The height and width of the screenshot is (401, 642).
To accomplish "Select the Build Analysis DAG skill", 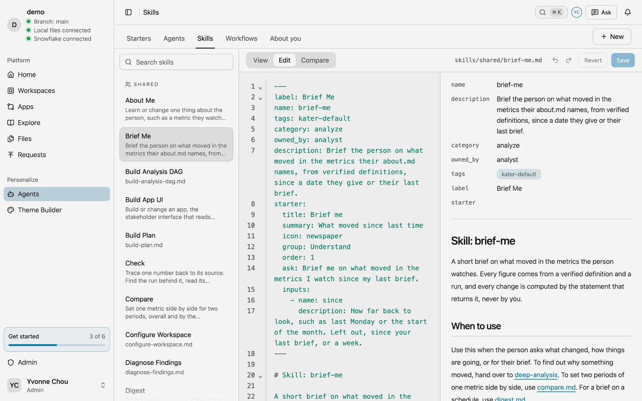I will 176,176.
